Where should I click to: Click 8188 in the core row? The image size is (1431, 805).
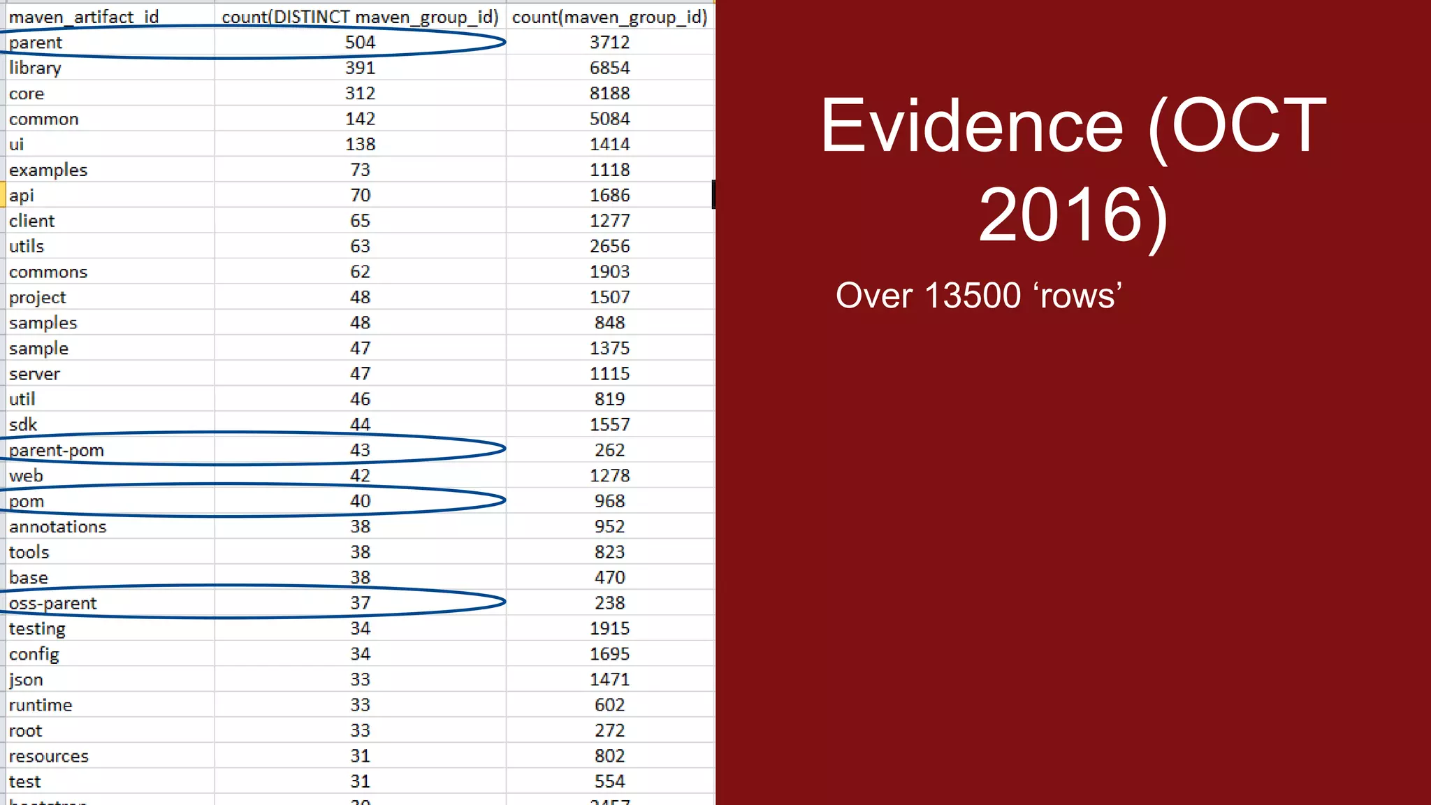[x=609, y=93]
